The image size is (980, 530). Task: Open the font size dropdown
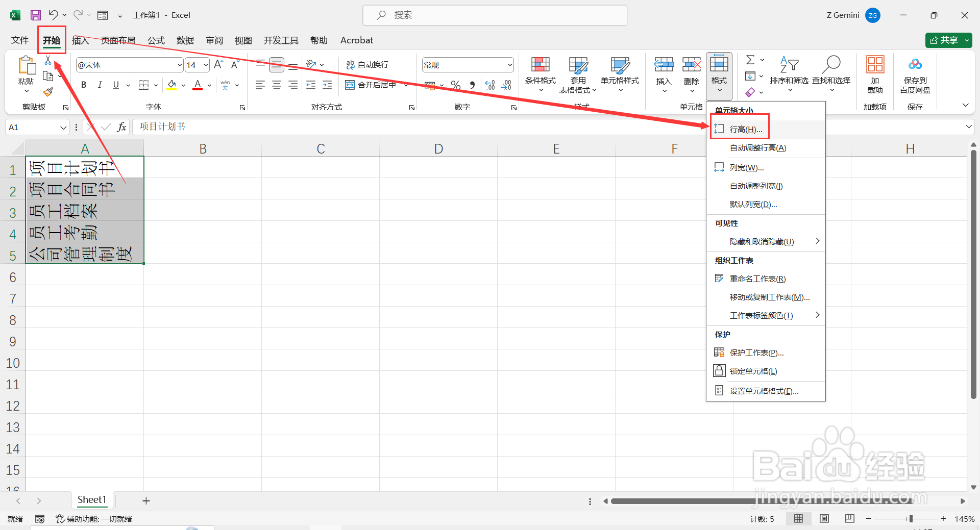click(x=206, y=65)
